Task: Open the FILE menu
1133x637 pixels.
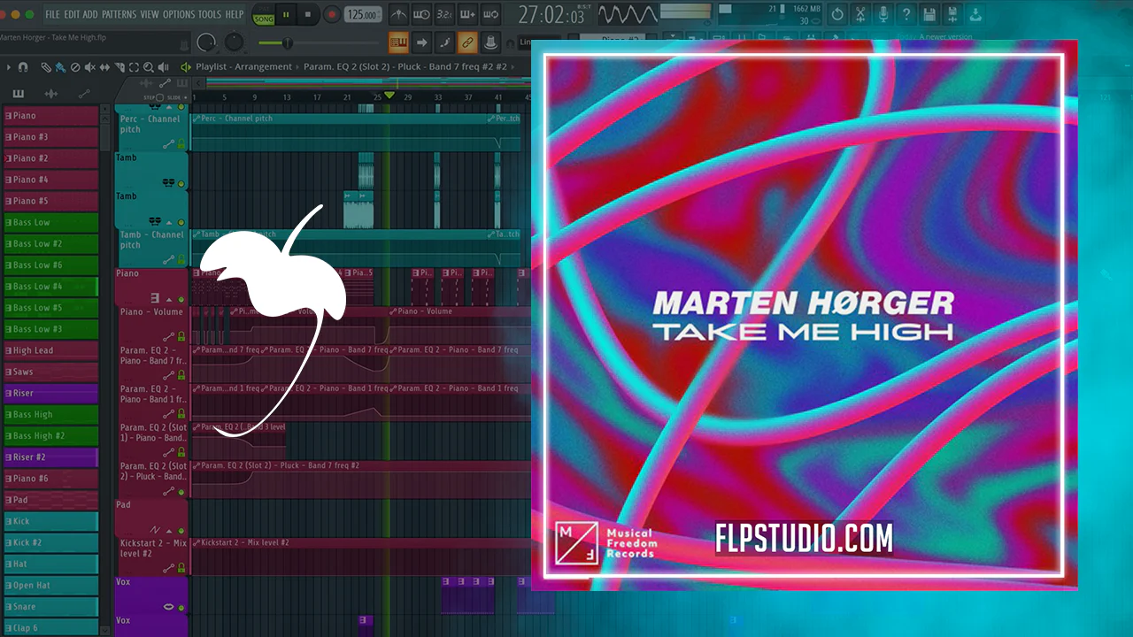Action: tap(52, 14)
